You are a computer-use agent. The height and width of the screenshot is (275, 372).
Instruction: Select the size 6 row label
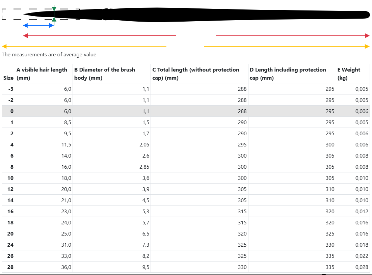tap(12, 156)
